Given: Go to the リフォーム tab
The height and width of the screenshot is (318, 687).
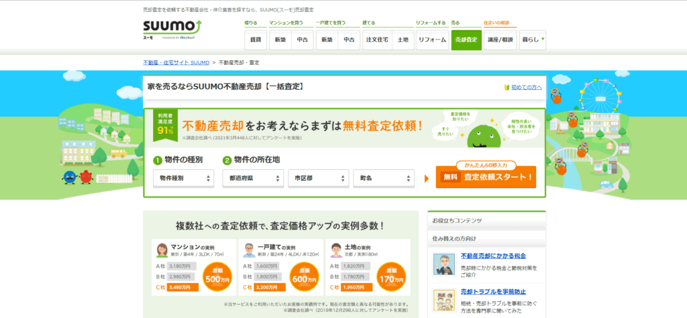Looking at the screenshot, I should pyautogui.click(x=431, y=39).
